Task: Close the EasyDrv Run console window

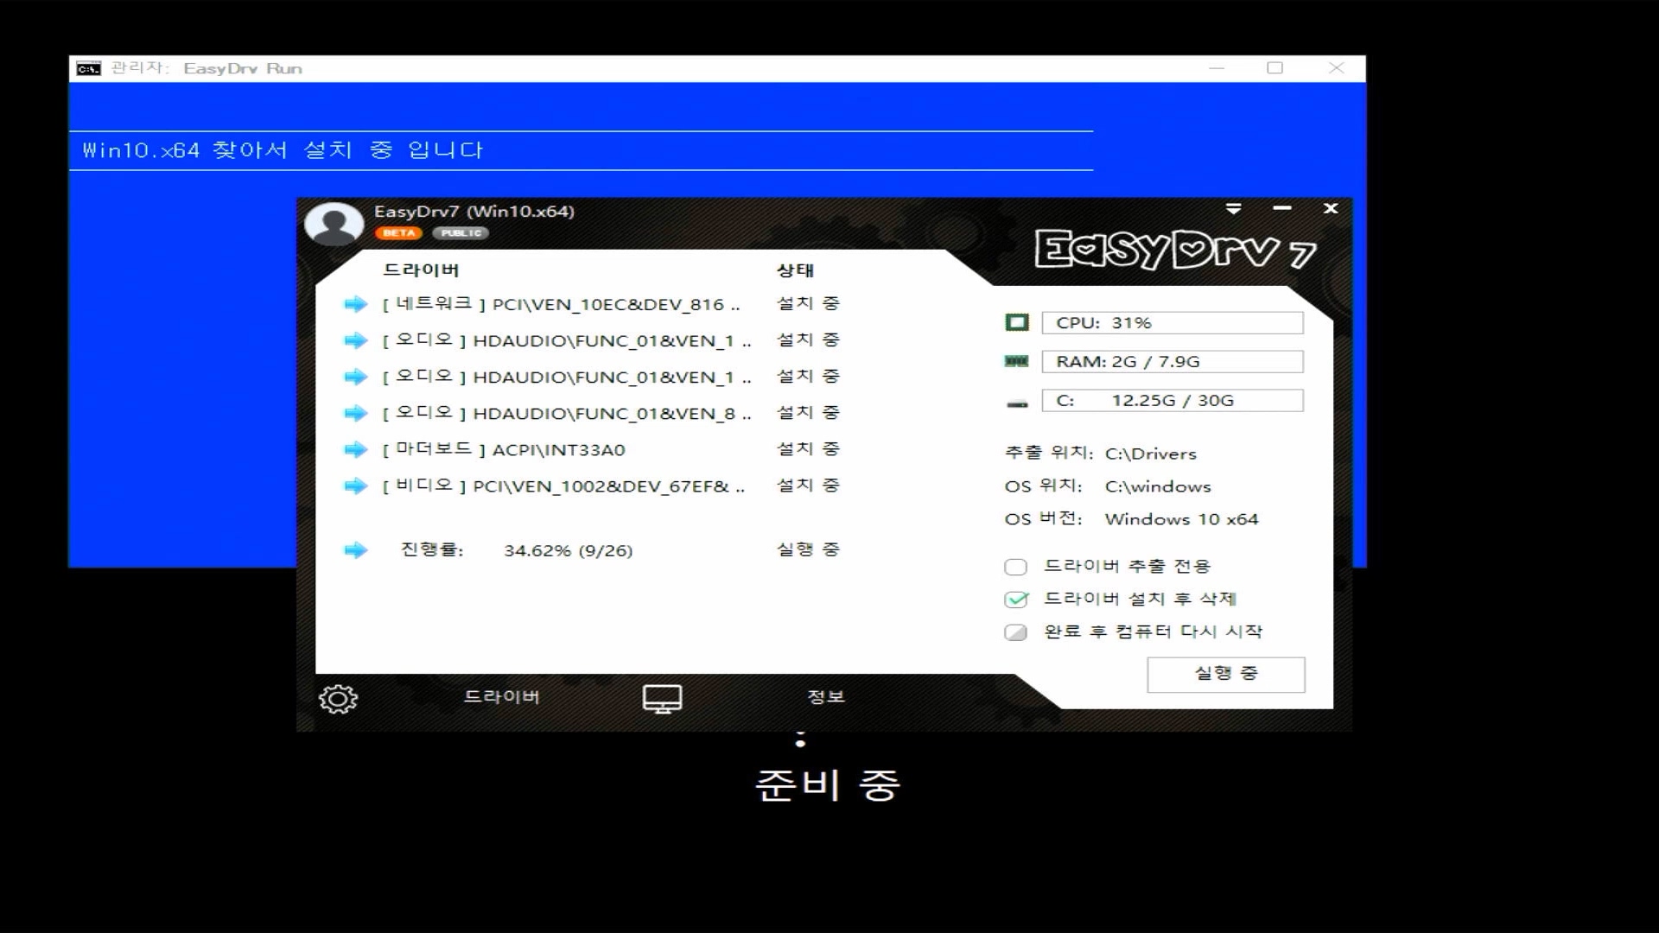Action: [1336, 68]
